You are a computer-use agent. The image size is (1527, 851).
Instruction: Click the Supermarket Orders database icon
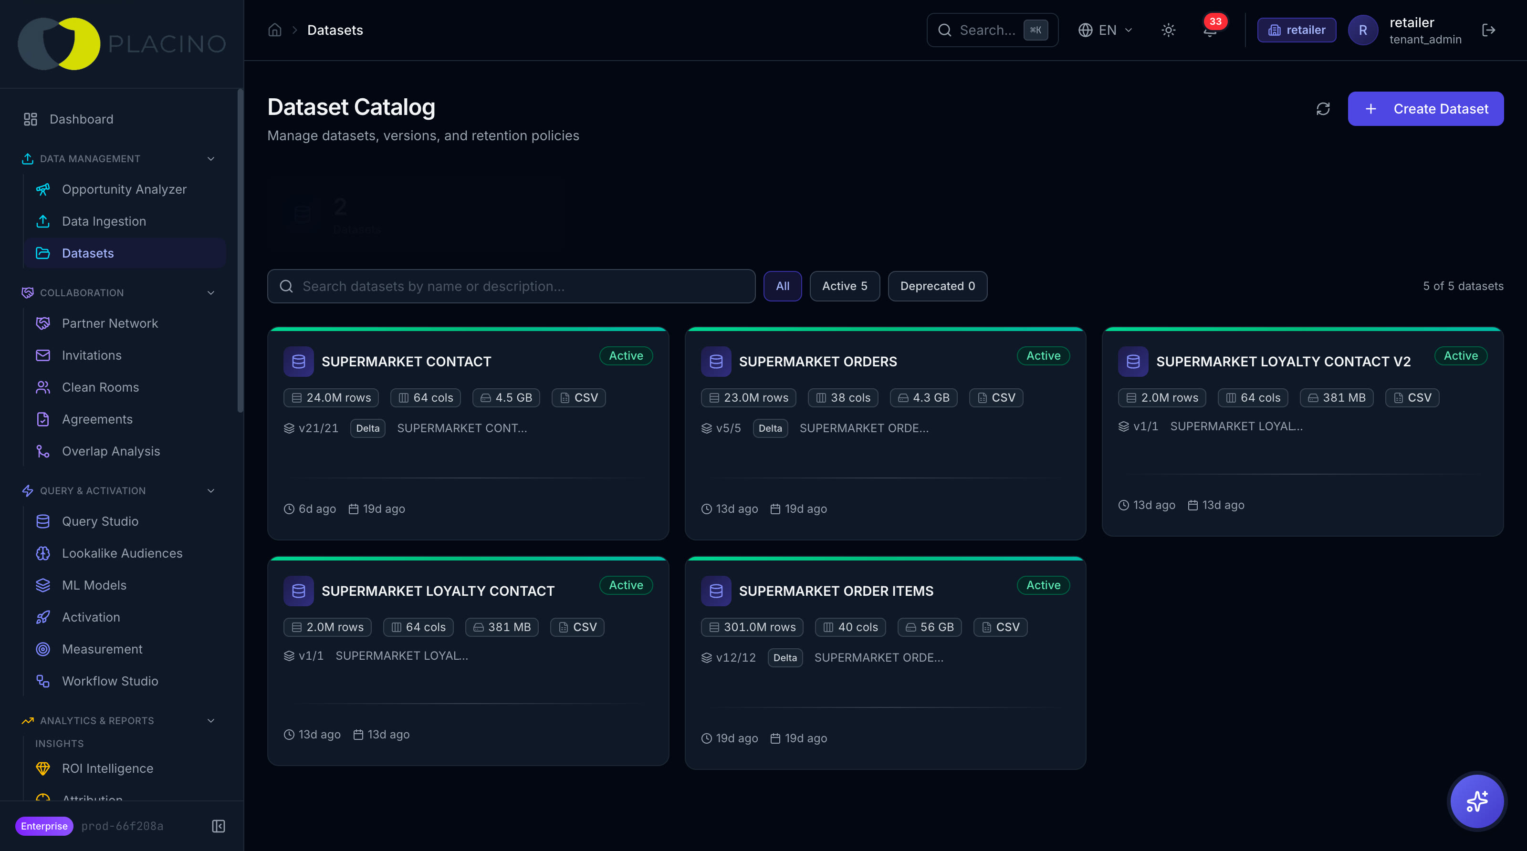tap(716, 362)
